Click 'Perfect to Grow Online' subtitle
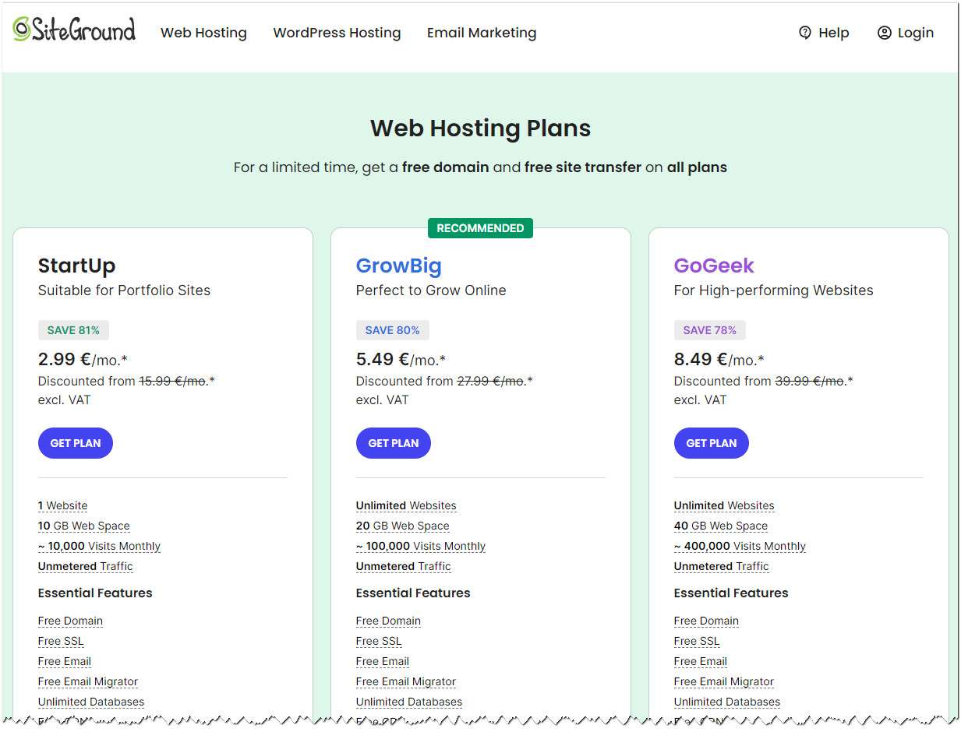 point(431,290)
